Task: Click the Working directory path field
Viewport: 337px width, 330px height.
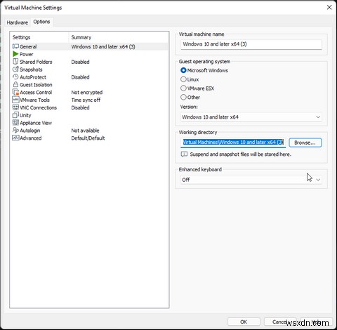Action: coord(233,143)
